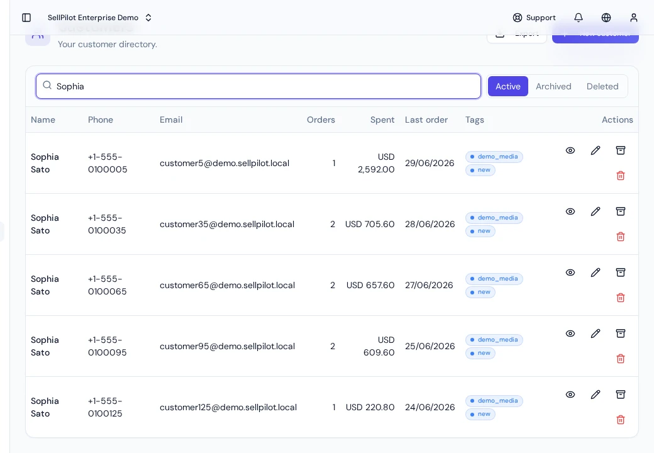Click the spent amount USD 657.60
Image resolution: width=654 pixels, height=453 pixels.
370,285
